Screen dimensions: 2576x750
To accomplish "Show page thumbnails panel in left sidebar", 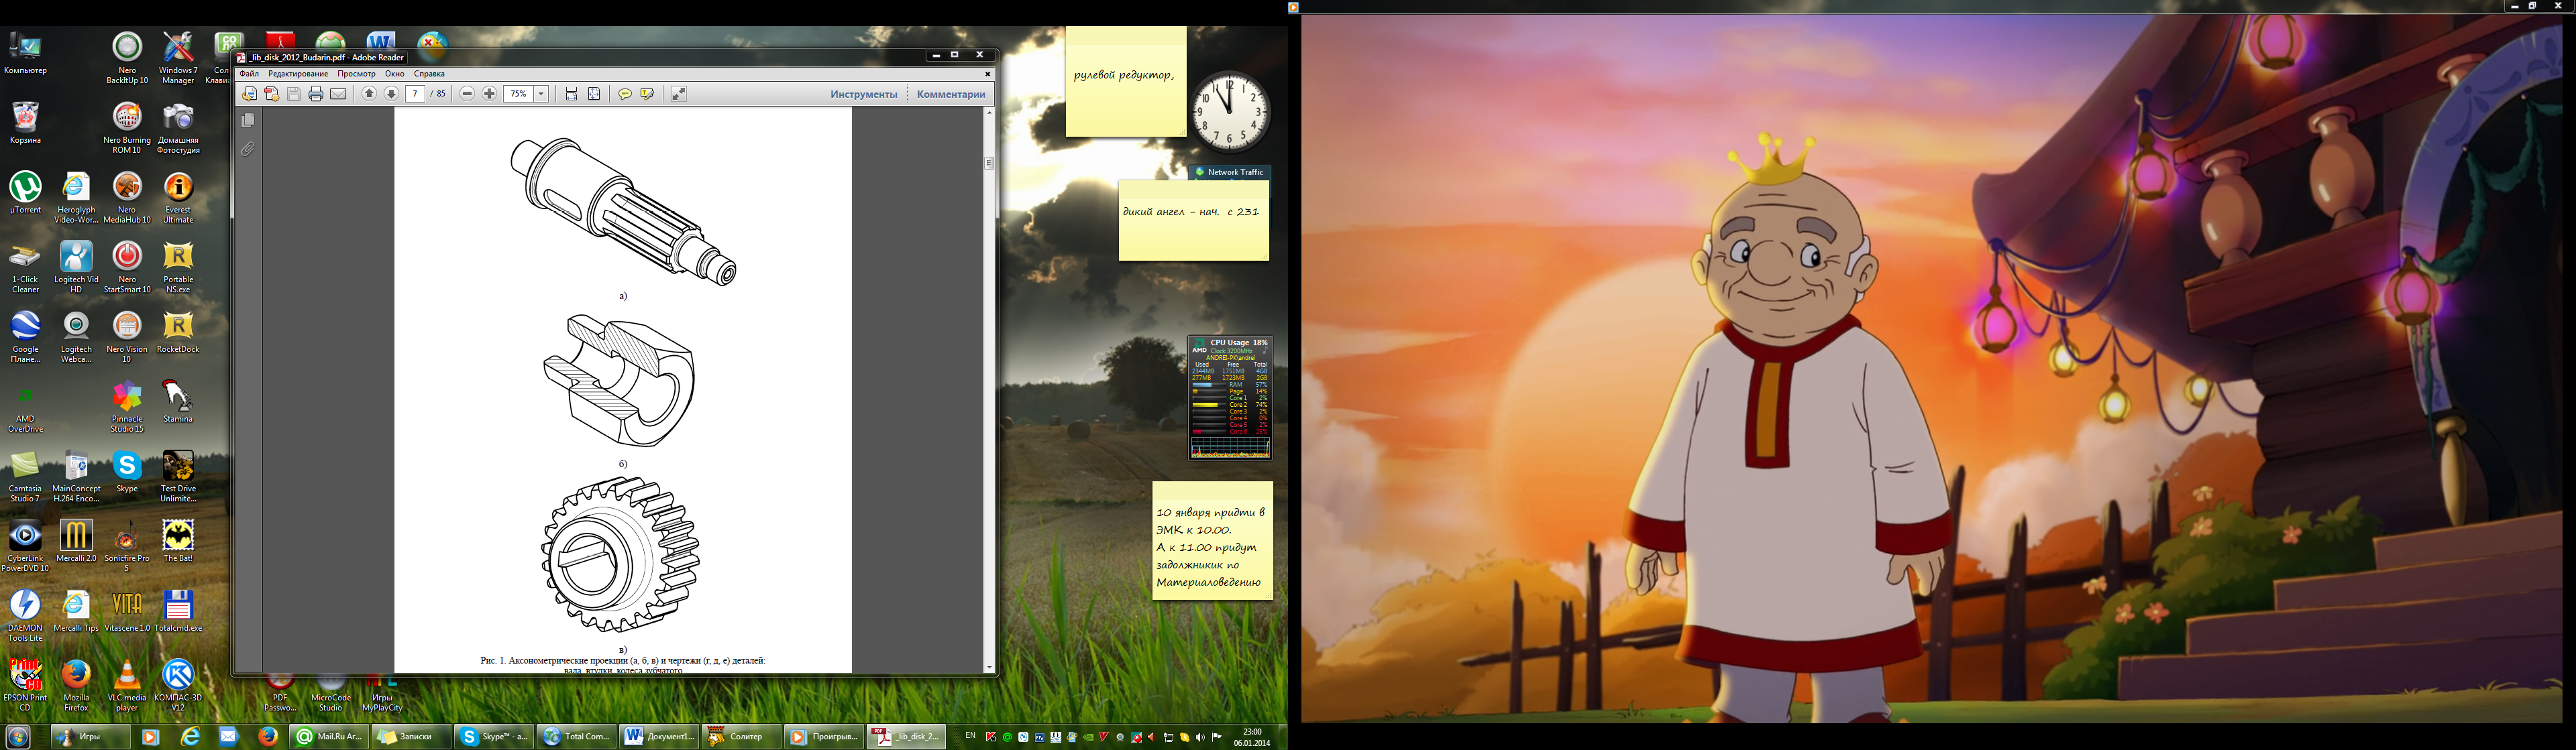I will point(248,121).
